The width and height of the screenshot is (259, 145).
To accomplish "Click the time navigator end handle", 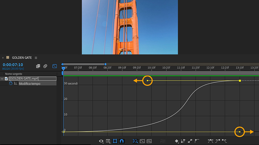I will point(105,64).
